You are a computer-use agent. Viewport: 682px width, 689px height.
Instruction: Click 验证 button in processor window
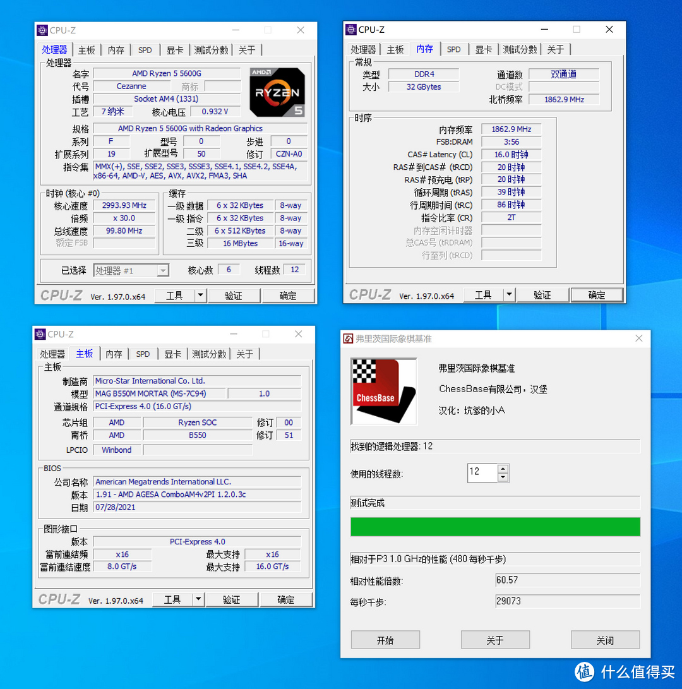pos(234,296)
